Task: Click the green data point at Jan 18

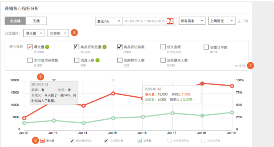Action: click(202, 116)
